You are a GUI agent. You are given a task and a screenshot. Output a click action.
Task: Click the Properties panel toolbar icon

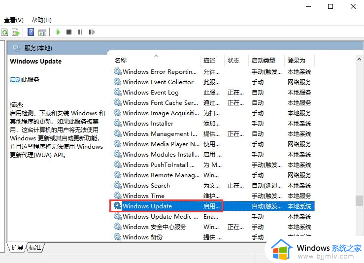point(42,33)
